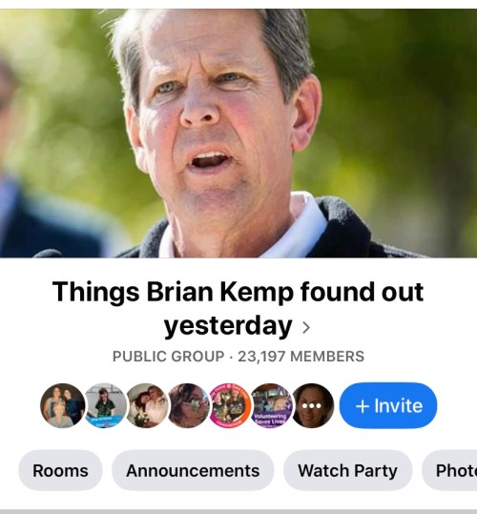This screenshot has height=514, width=477.
Task: Tap the PUBLIC GROUP label
Action: click(x=168, y=357)
